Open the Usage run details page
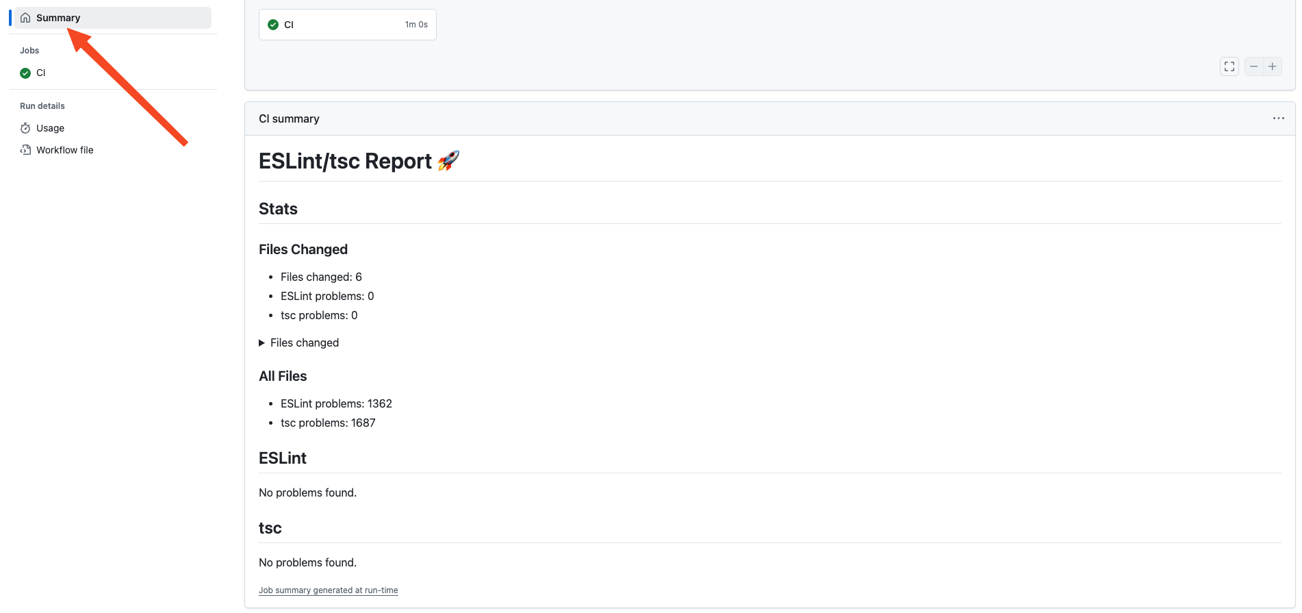This screenshot has width=1302, height=613. pyautogui.click(x=50, y=128)
